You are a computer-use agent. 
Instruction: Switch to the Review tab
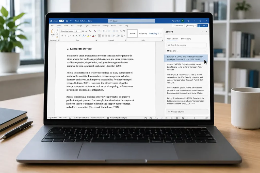[x=114, y=26]
